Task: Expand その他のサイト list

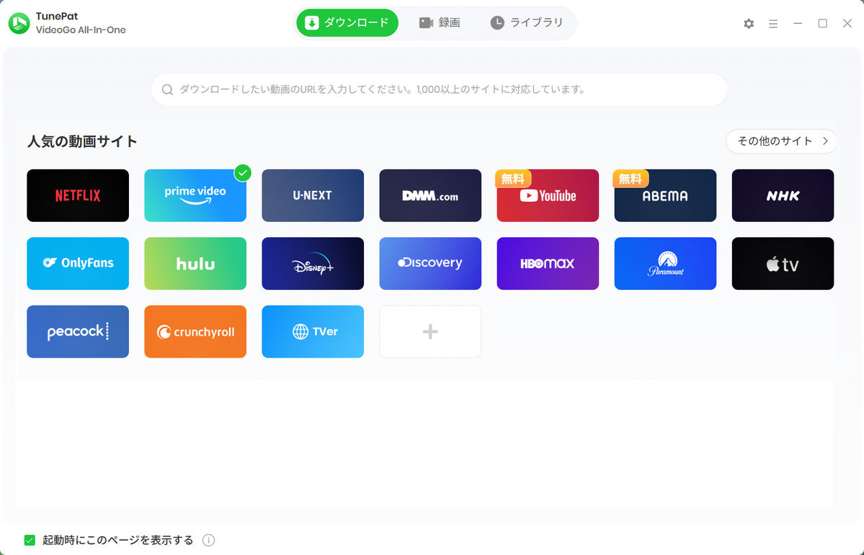Action: [781, 141]
